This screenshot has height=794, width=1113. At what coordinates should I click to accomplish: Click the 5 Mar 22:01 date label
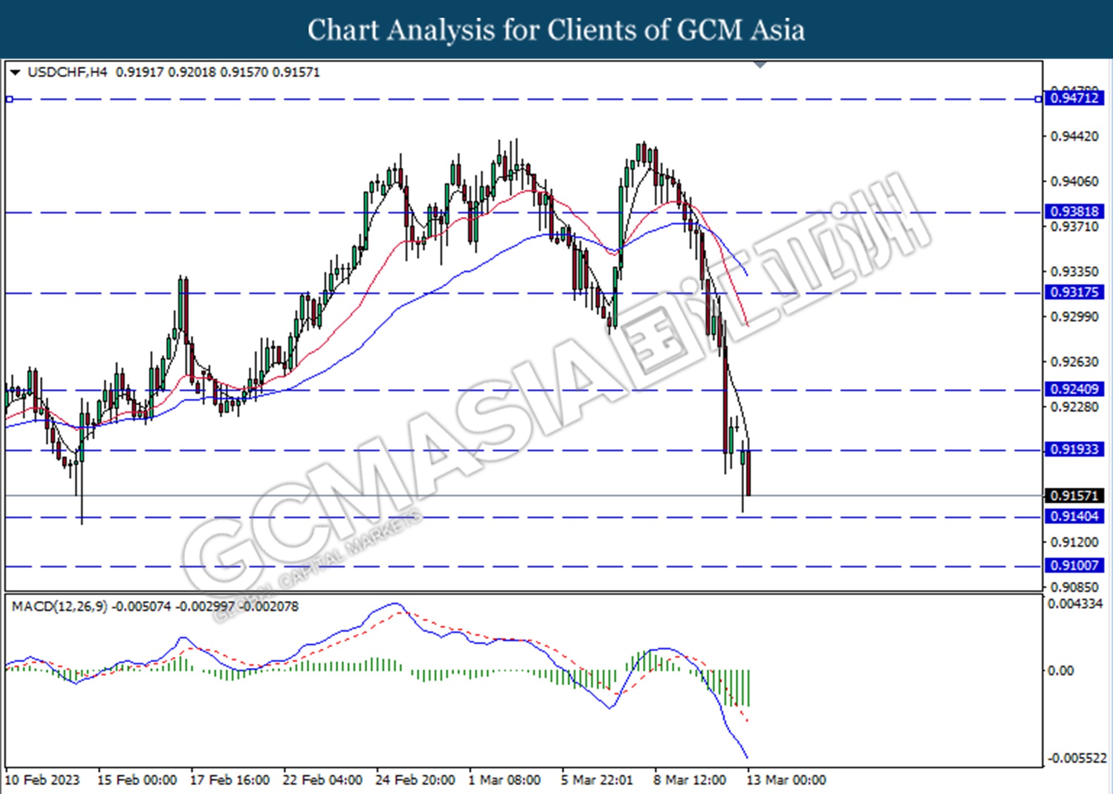[x=597, y=780]
